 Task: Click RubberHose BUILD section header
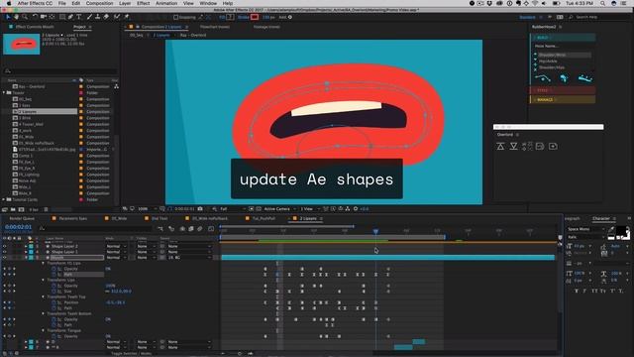563,38
